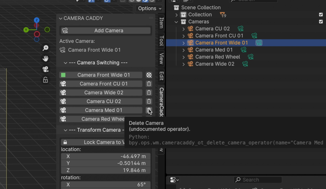Screen dimensions: 326x189
Task: Expand Camera CU 02 in the outliner
Action: pyautogui.click(x=183, y=29)
